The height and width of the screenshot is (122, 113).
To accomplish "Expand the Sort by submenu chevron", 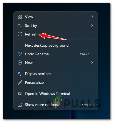I will [92, 25].
